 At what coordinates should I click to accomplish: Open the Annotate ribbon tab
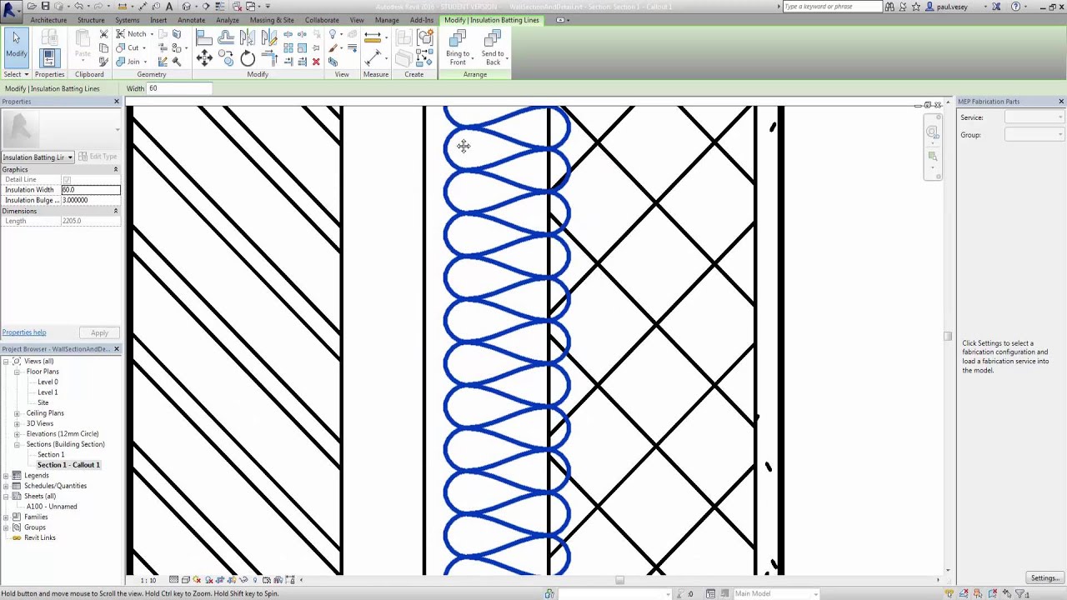coord(191,20)
